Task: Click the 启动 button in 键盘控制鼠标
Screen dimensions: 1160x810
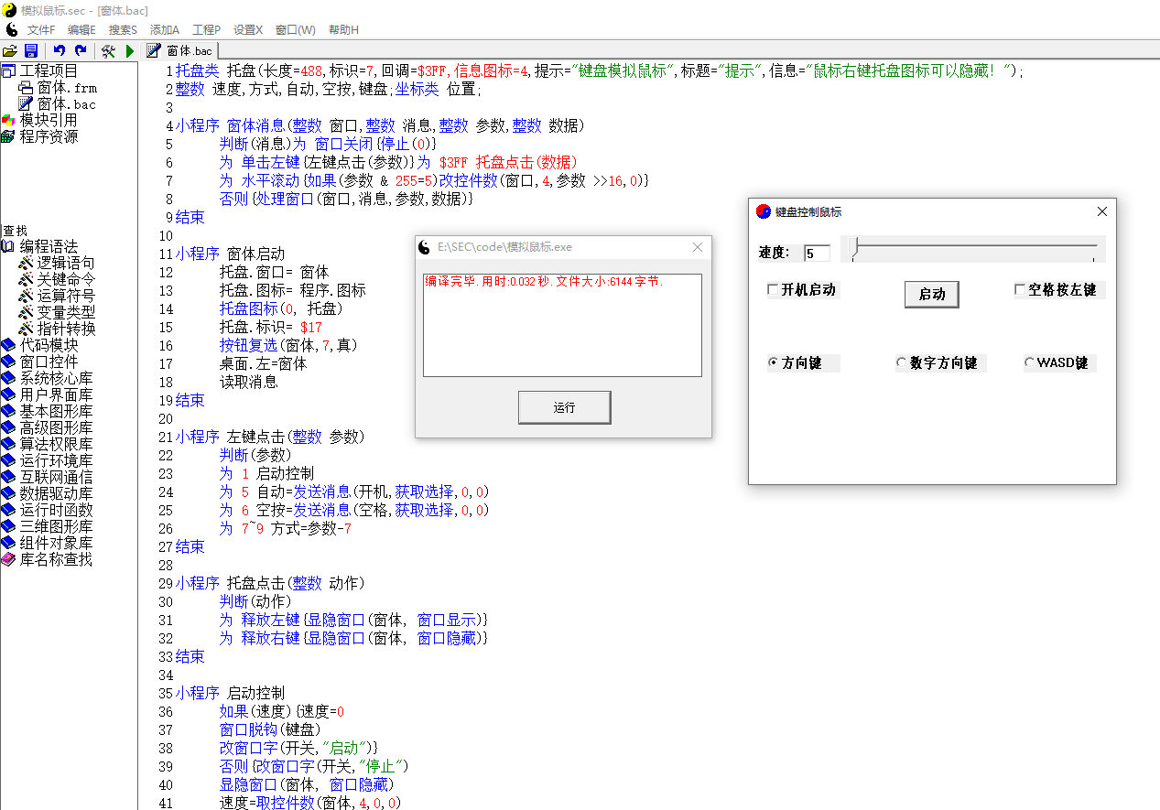Action: (x=932, y=295)
